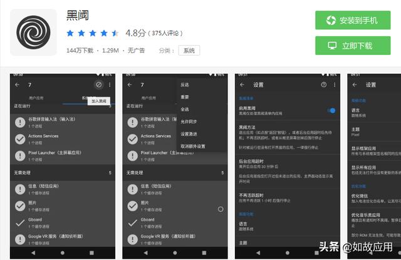Tap Android back triangle in second screenshot
This screenshot has height=260, width=401.
146,253
